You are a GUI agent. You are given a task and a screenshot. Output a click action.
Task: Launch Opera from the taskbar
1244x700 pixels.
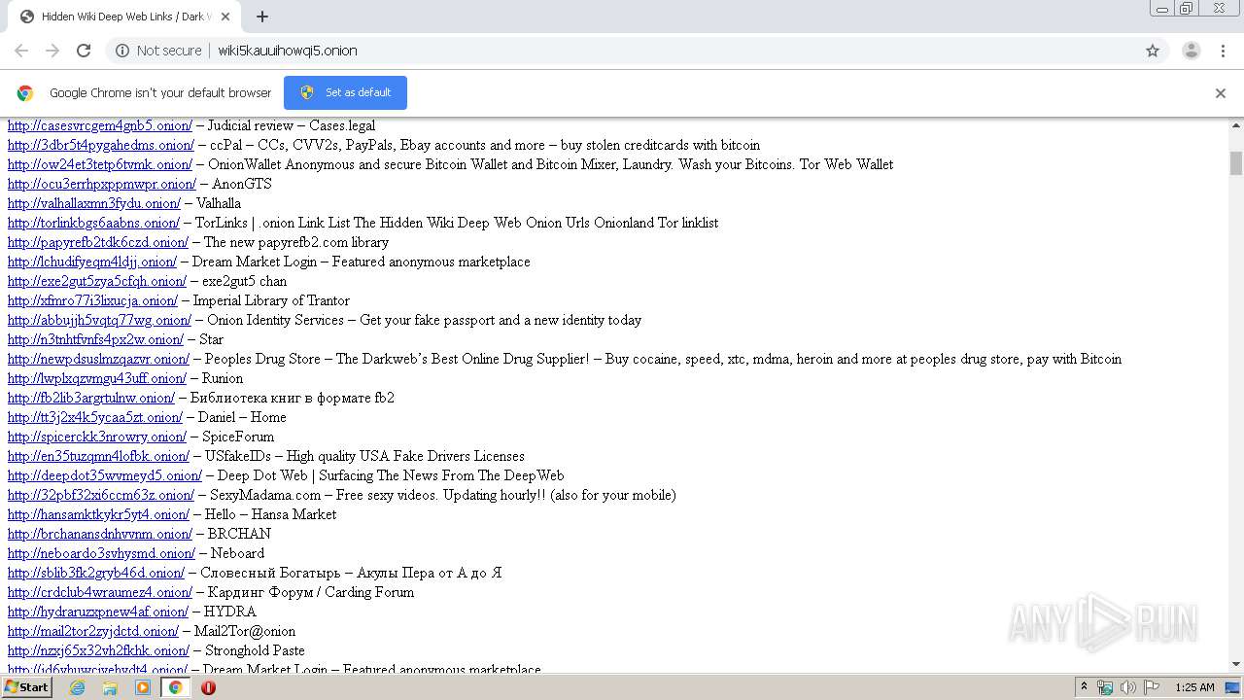coord(208,687)
